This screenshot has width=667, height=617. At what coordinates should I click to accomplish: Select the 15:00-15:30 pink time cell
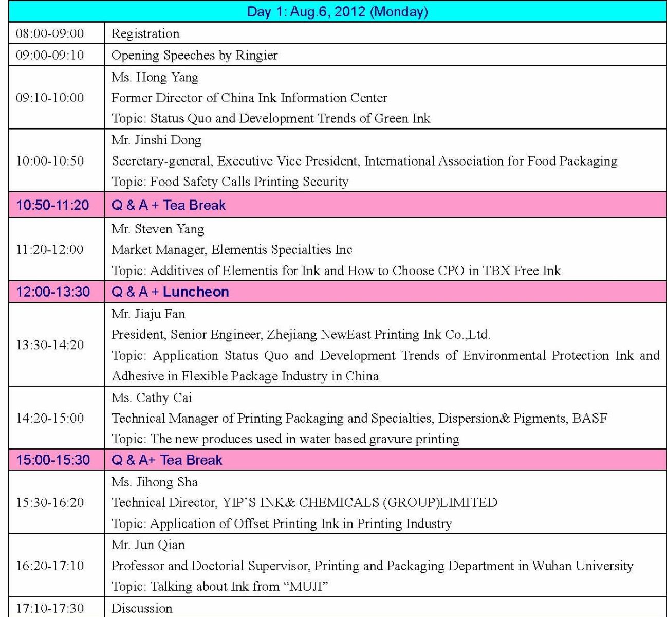pos(57,460)
